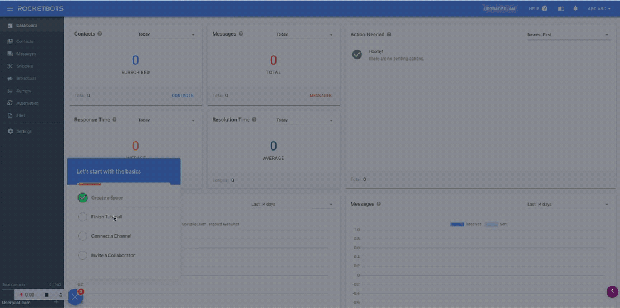Close the checklist with the blue X button
The width and height of the screenshot is (620, 308).
75,297
